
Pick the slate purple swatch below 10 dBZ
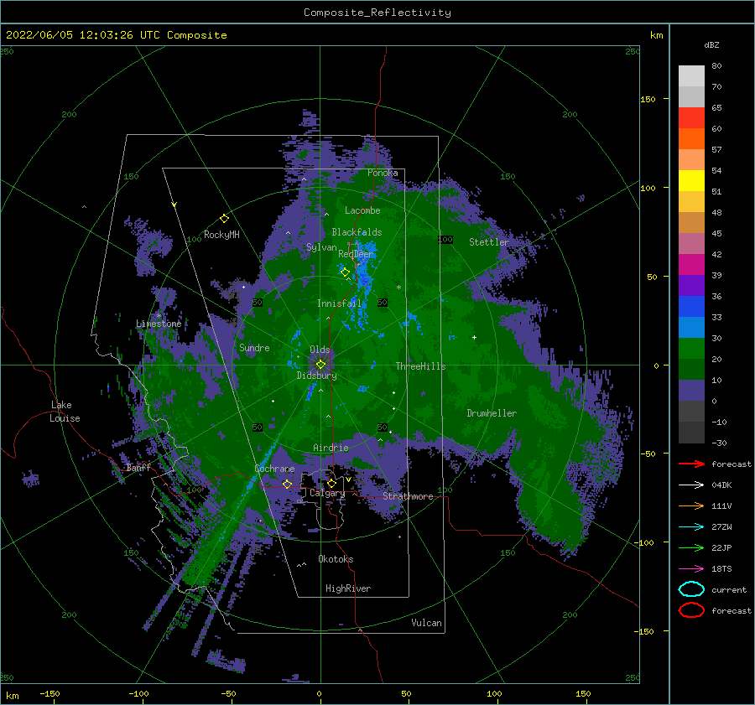tap(691, 391)
